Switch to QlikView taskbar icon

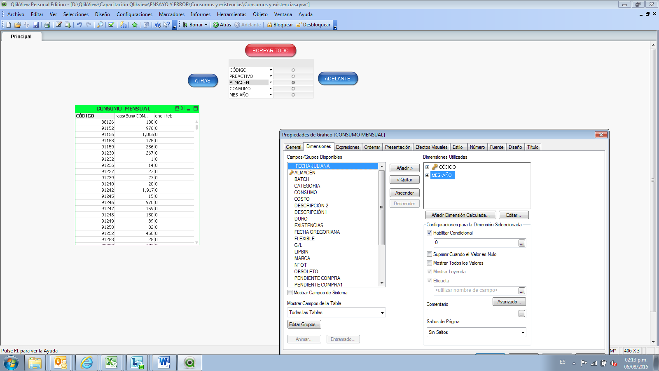(190, 363)
